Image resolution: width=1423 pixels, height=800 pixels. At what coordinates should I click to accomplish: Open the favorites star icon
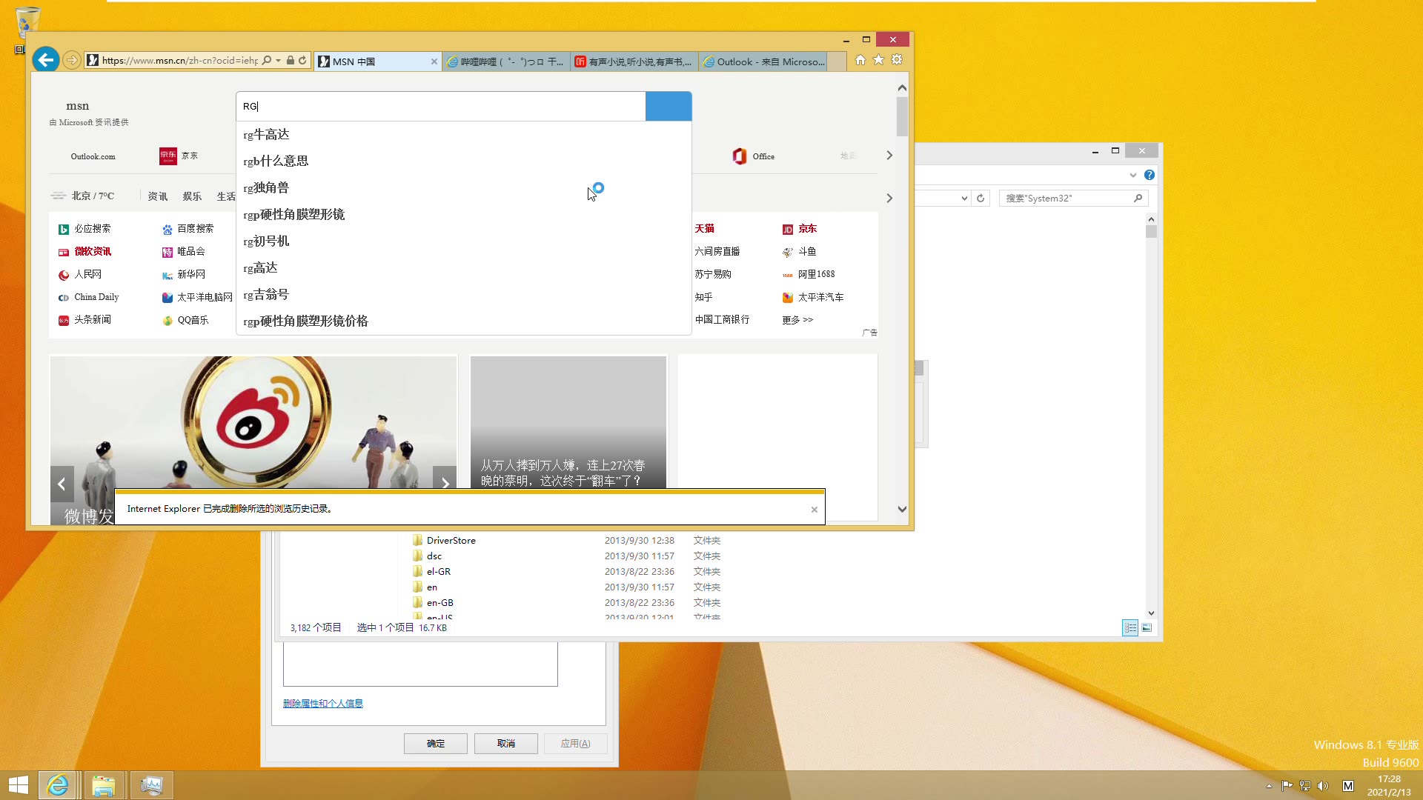point(878,60)
